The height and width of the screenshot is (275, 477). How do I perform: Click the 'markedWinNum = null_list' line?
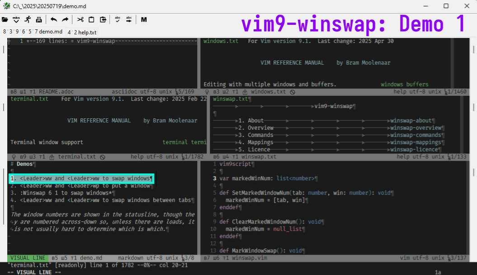(264, 229)
